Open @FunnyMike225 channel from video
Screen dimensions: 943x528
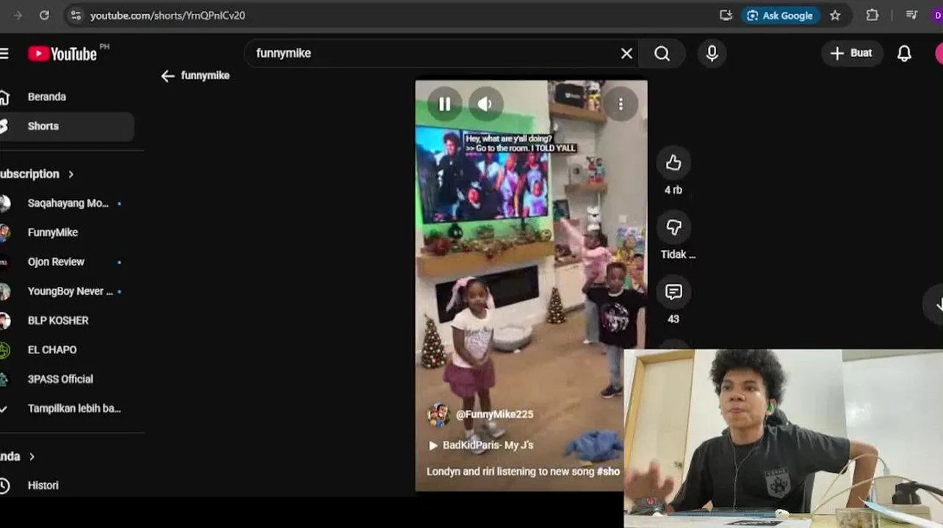click(x=494, y=414)
